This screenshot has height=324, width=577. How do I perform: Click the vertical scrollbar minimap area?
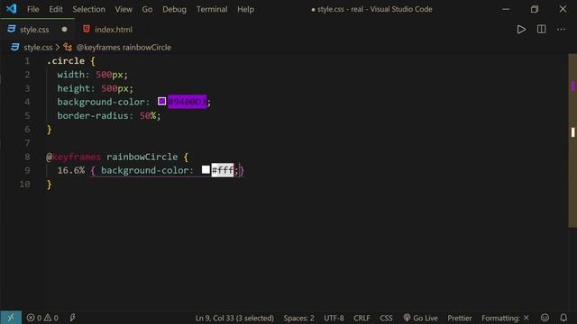click(x=572, y=140)
